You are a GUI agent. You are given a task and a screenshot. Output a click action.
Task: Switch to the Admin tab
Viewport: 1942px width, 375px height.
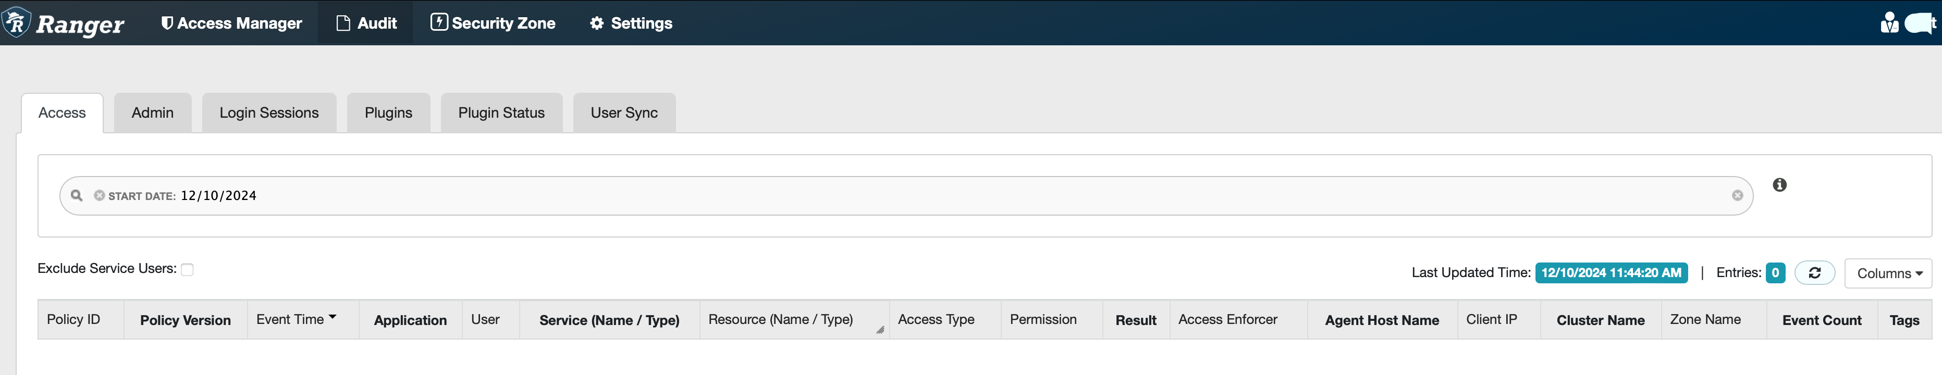152,113
